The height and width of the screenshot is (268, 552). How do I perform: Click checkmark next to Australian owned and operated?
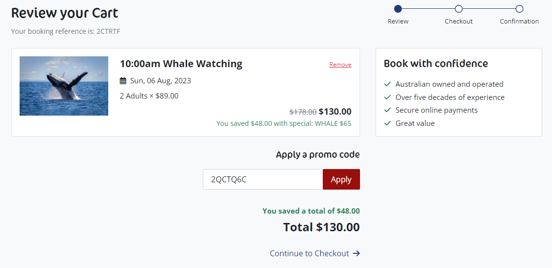[387, 84]
